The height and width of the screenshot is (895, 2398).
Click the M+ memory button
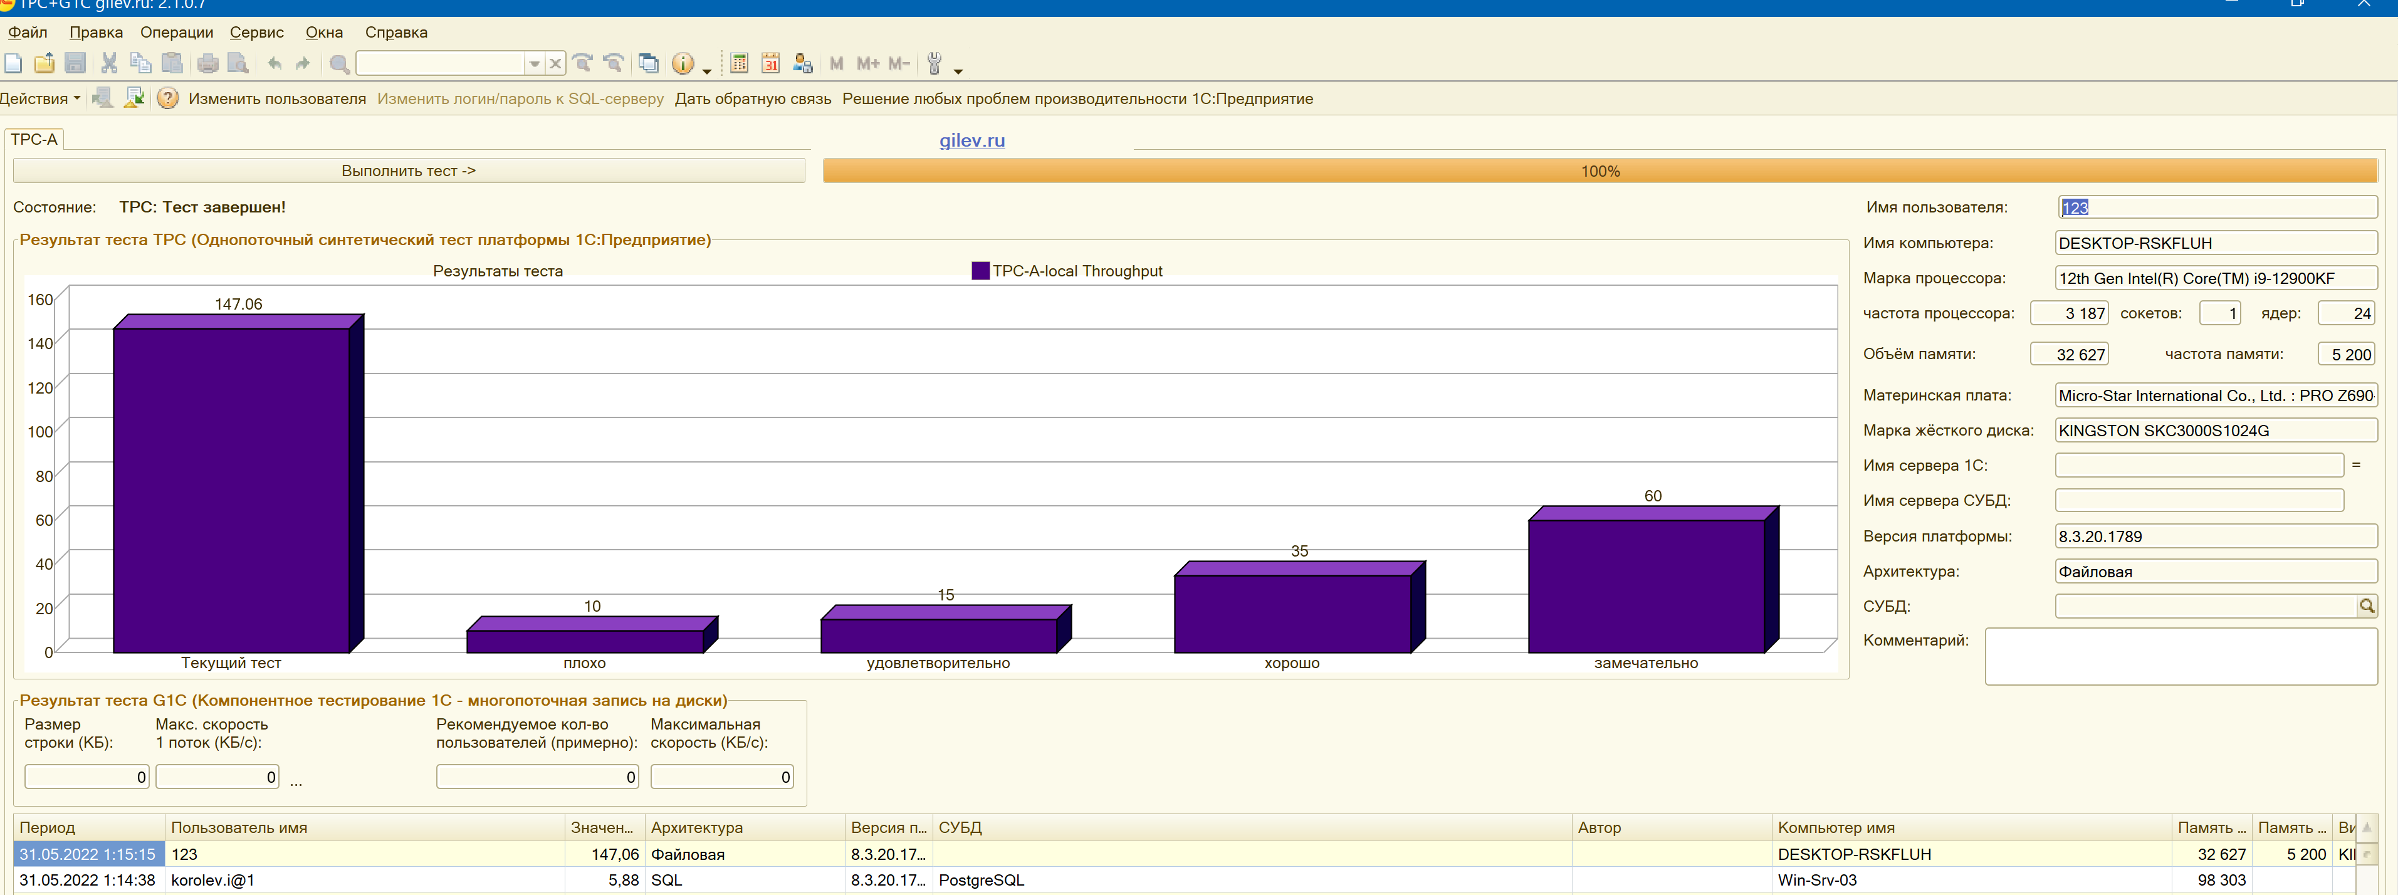[x=867, y=63]
